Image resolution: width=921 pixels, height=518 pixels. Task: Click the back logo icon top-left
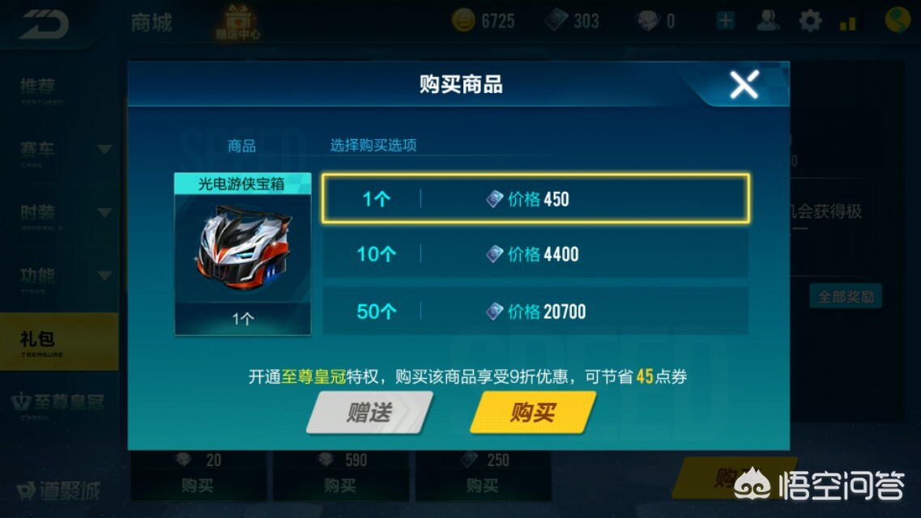click(44, 24)
